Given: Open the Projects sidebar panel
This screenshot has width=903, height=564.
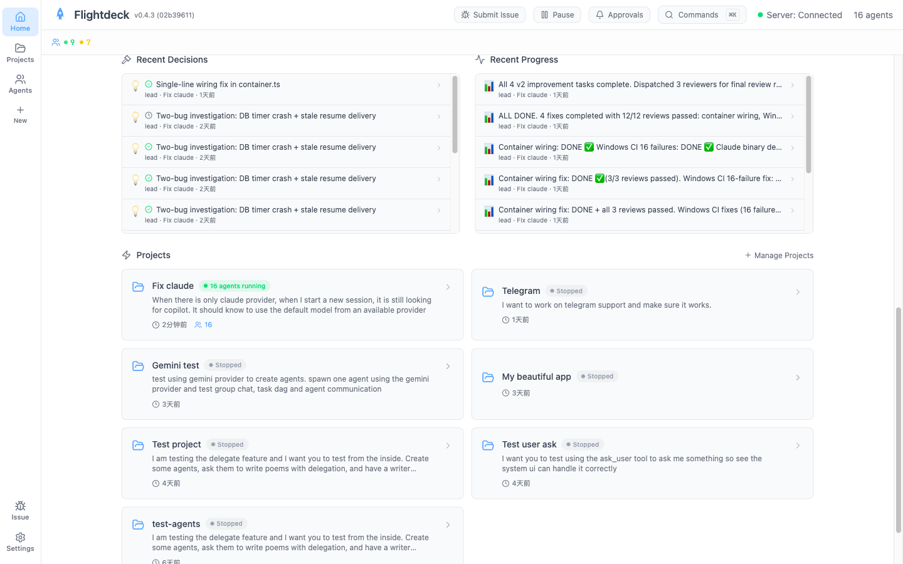Looking at the screenshot, I should (x=20, y=53).
